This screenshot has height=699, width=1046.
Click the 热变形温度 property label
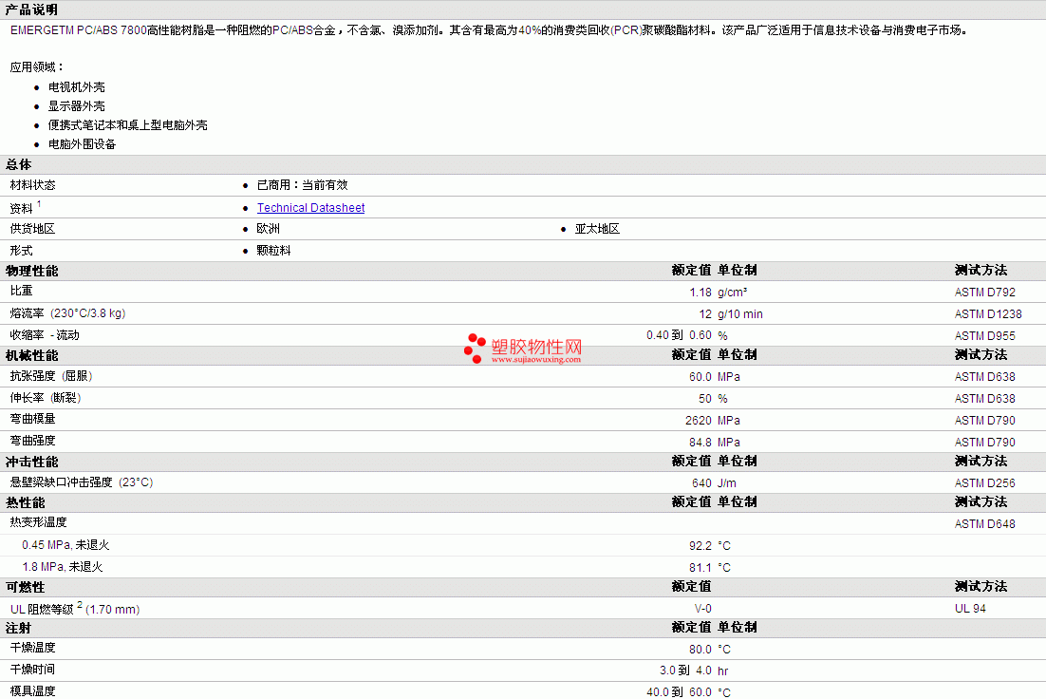38,522
